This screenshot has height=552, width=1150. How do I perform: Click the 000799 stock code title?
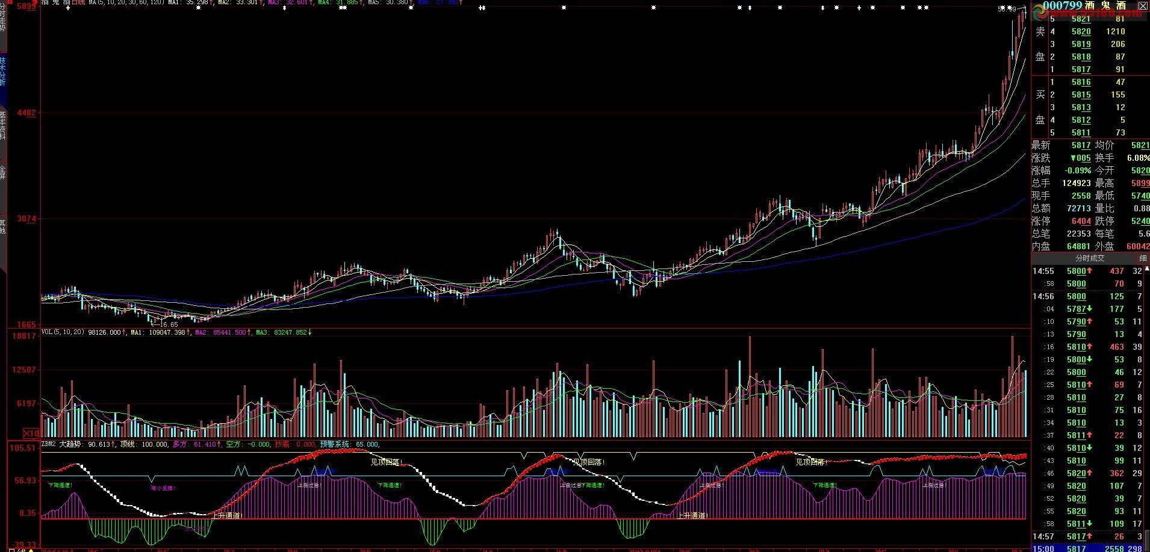(x=1062, y=5)
